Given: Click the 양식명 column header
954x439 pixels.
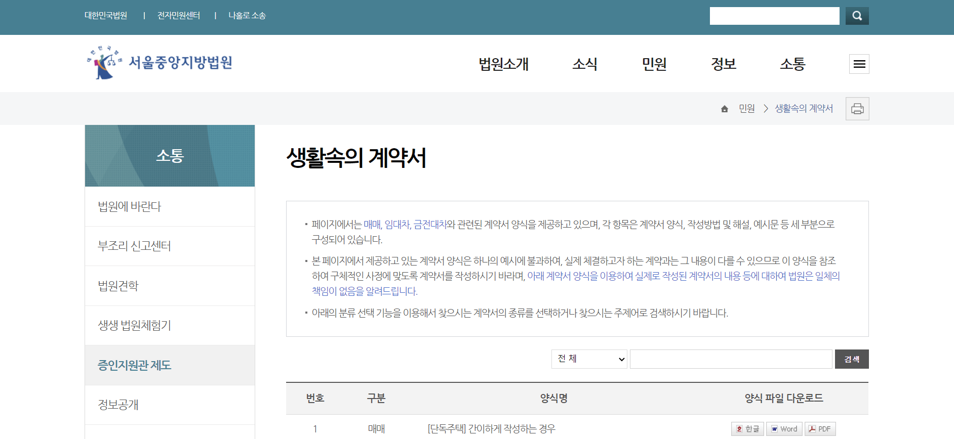Looking at the screenshot, I should click(x=553, y=399).
